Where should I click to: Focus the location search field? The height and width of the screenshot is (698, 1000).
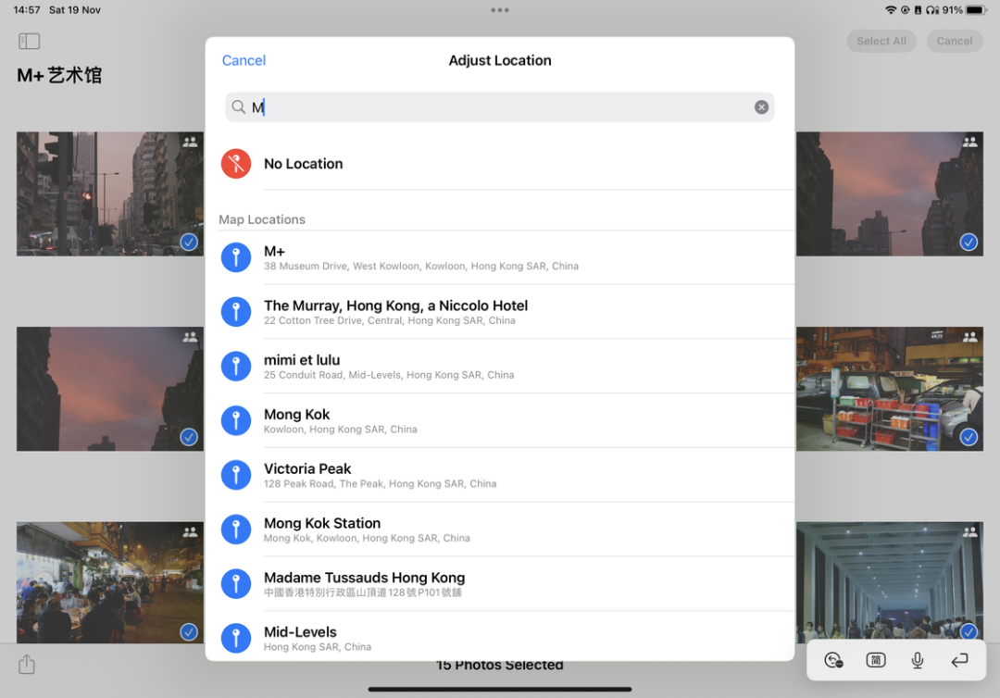(x=499, y=107)
